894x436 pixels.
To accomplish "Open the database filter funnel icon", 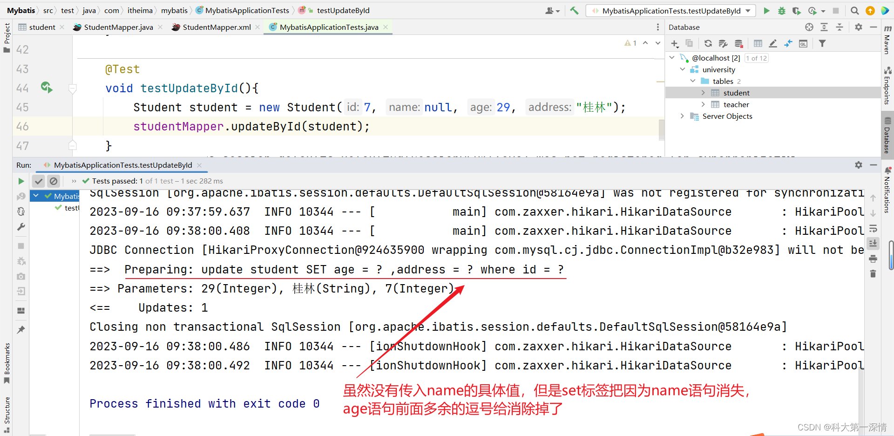I will tap(822, 43).
